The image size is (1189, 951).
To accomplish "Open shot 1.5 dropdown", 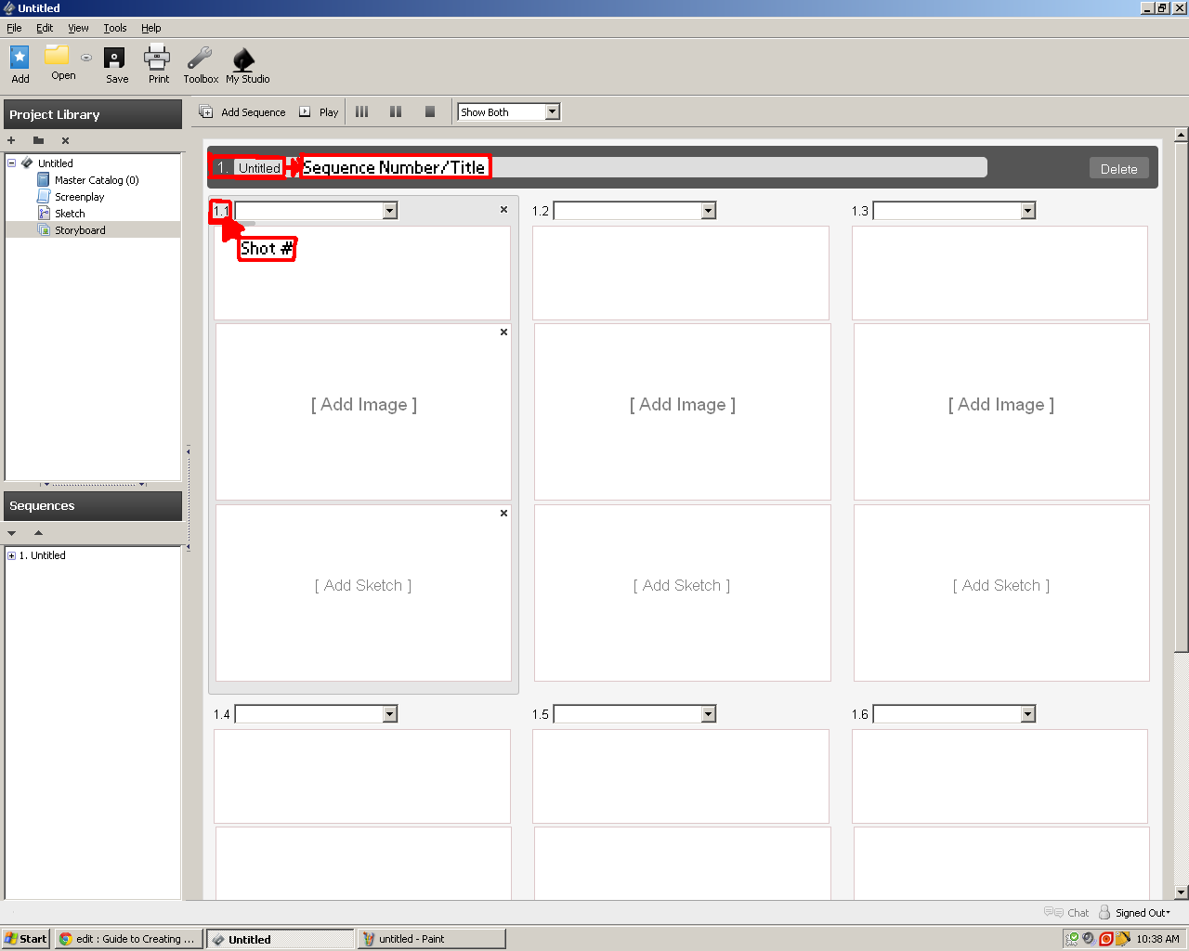I will [709, 714].
